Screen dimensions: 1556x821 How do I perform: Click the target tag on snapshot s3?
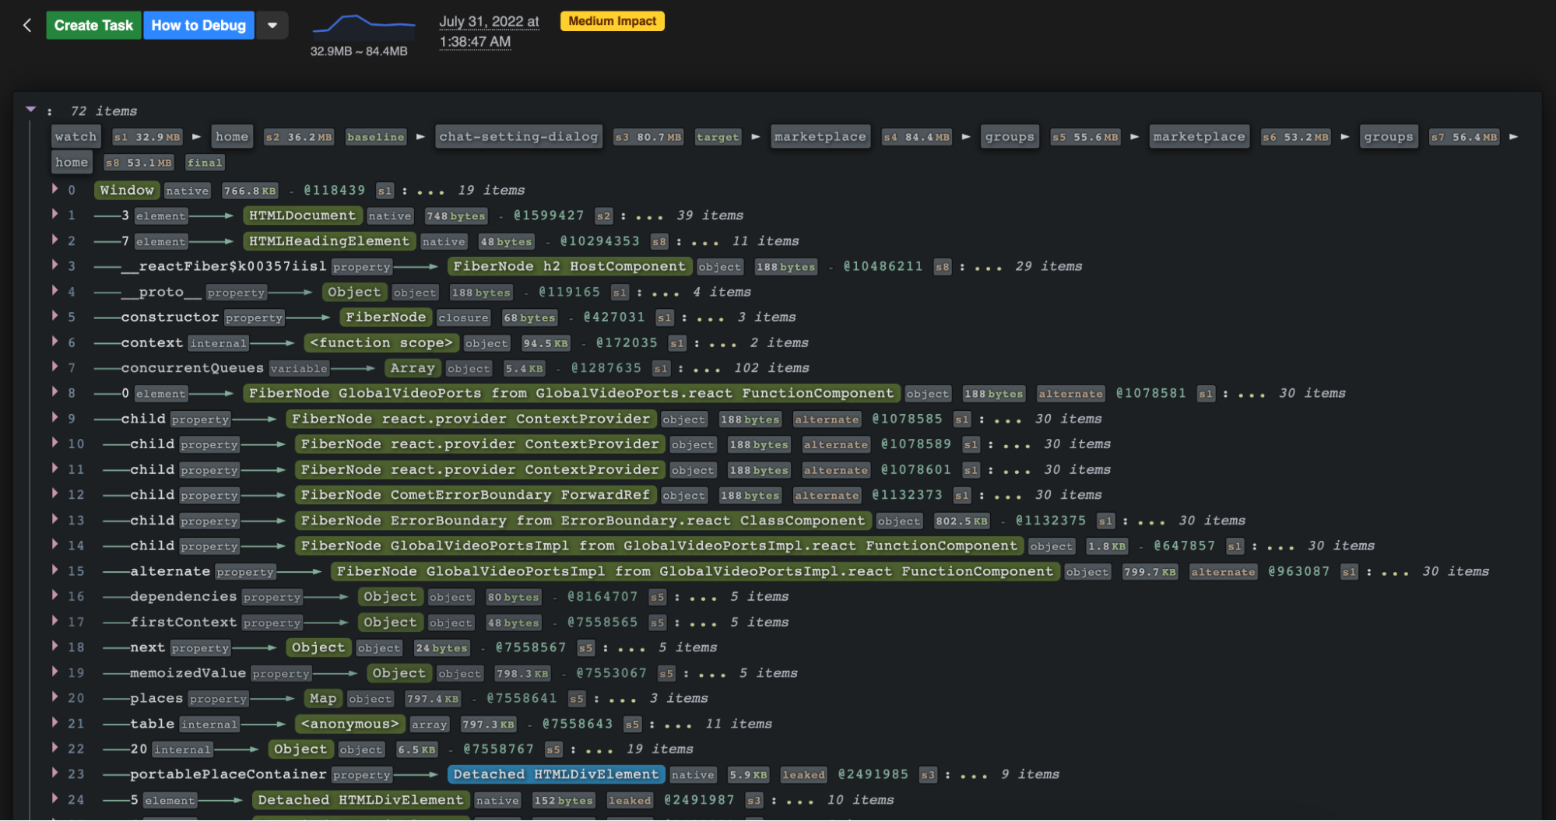click(718, 137)
